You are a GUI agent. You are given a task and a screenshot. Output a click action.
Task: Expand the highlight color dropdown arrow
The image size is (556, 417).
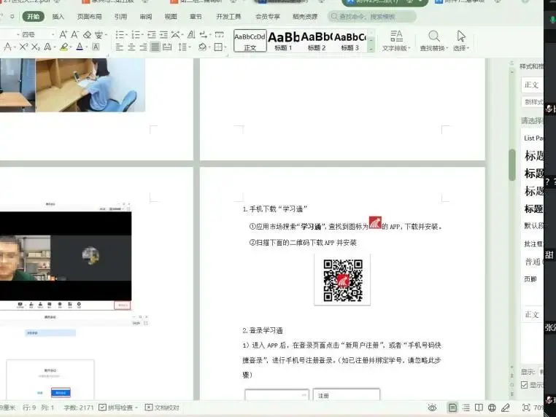tap(71, 47)
